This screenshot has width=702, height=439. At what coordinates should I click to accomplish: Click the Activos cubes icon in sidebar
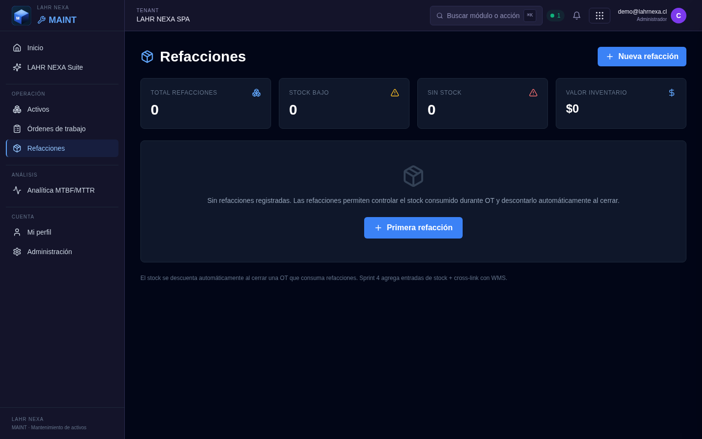pos(17,109)
